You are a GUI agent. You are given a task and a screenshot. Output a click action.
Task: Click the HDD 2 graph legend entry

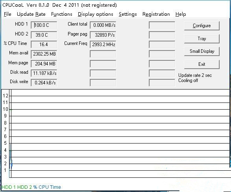(24, 187)
